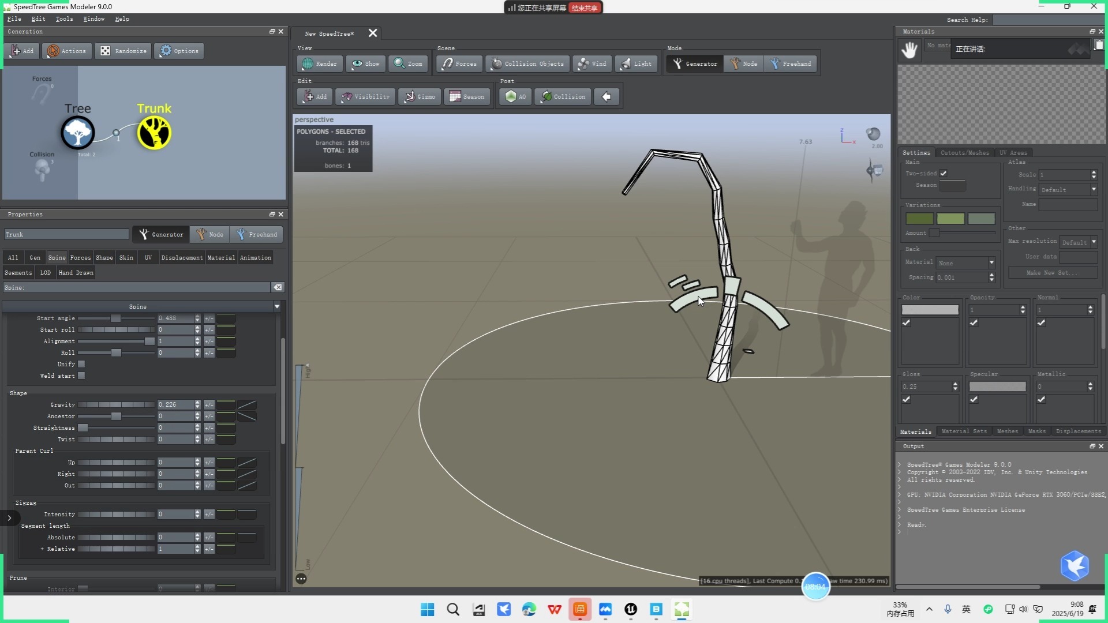This screenshot has width=1108, height=623.
Task: Open Generation Options gear button
Action: (x=179, y=51)
